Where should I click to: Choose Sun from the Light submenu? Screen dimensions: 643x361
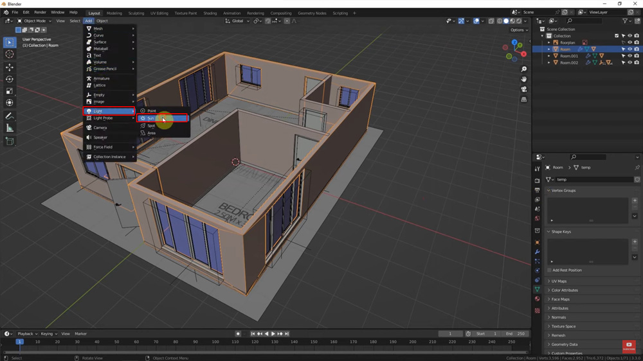[x=151, y=118]
